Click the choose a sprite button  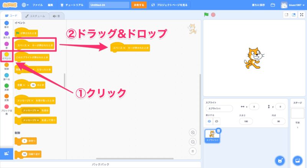pyautogui.click(x=280, y=161)
